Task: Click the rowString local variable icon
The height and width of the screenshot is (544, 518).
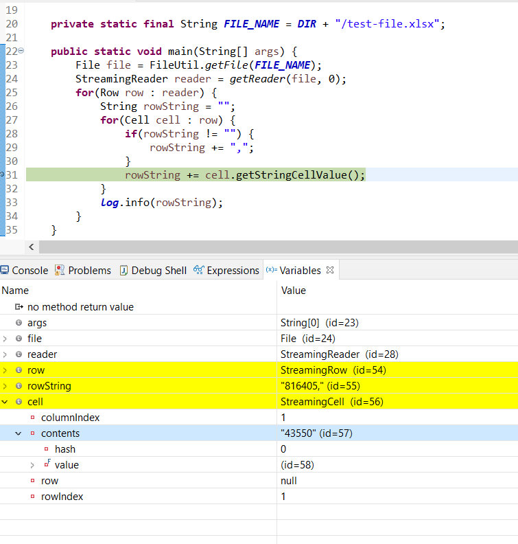Action: tap(19, 386)
